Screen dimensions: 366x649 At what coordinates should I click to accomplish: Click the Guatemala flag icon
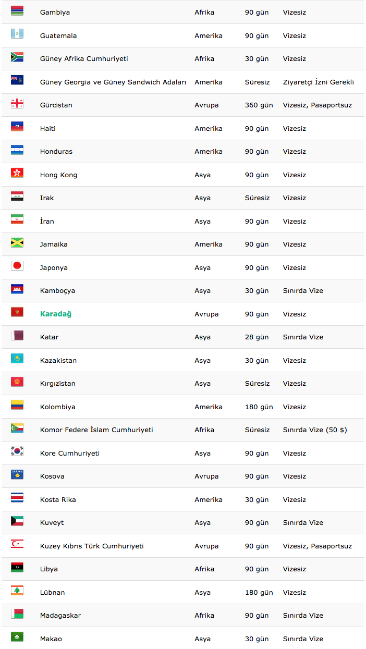[17, 34]
